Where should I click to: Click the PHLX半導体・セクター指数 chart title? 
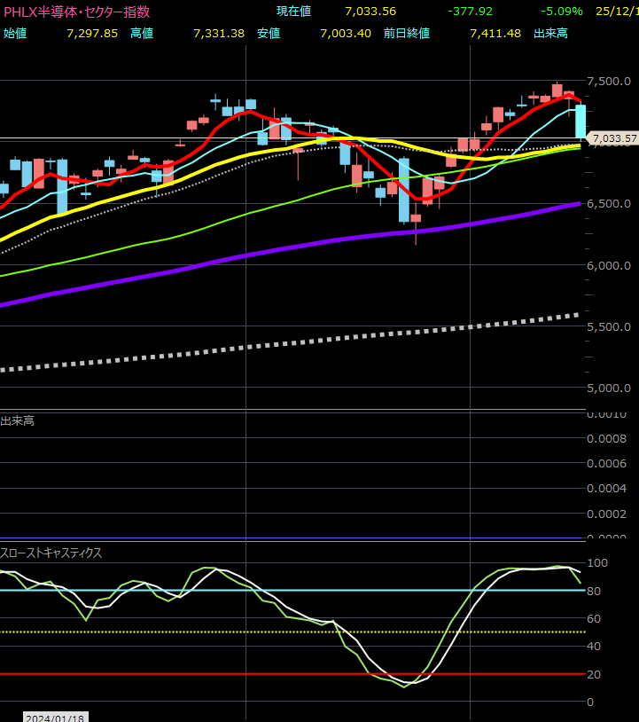pos(76,12)
